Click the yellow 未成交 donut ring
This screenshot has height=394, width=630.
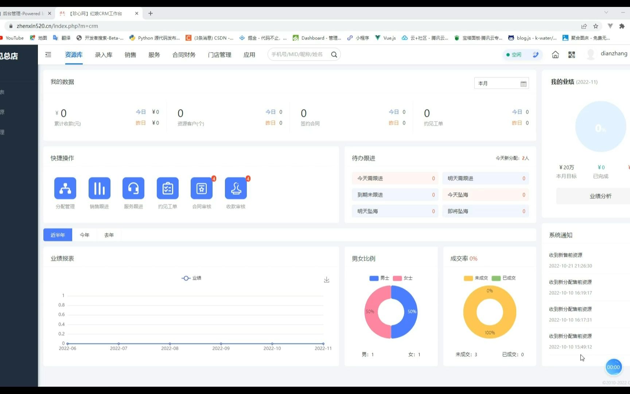[470, 312]
